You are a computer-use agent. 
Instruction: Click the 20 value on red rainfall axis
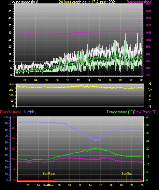[13, 138]
